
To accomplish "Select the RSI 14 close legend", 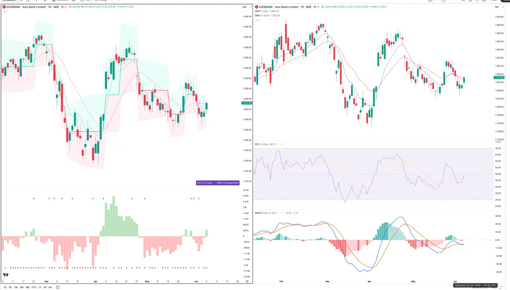I will click(261, 144).
